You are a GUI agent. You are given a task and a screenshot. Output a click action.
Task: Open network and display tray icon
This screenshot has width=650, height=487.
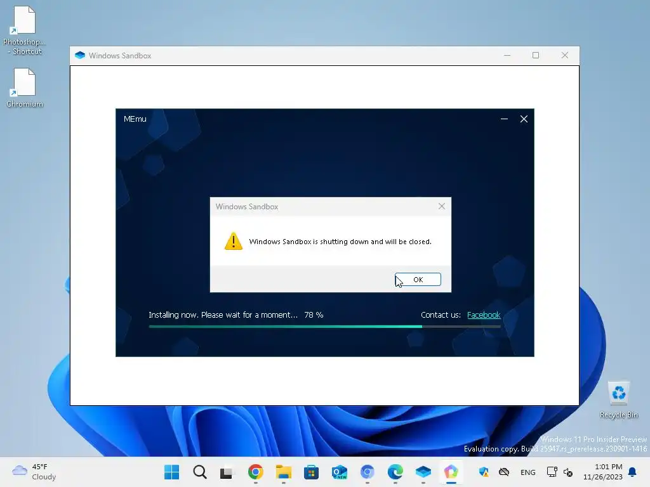click(x=552, y=472)
